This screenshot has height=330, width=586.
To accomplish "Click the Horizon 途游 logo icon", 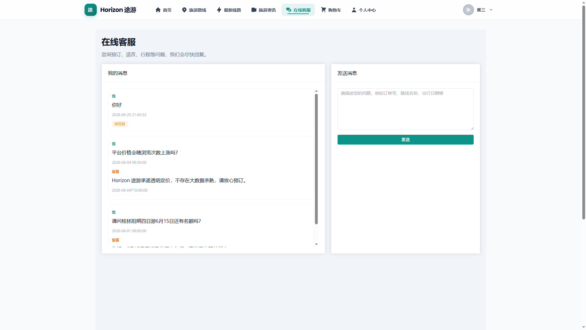I will pyautogui.click(x=91, y=10).
